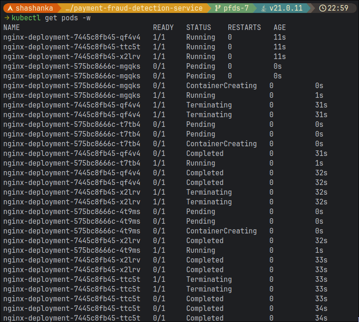Image resolution: width=359 pixels, height=322 pixels.
Task: Click 11s age in first qf4v4 row
Action: pos(280,37)
